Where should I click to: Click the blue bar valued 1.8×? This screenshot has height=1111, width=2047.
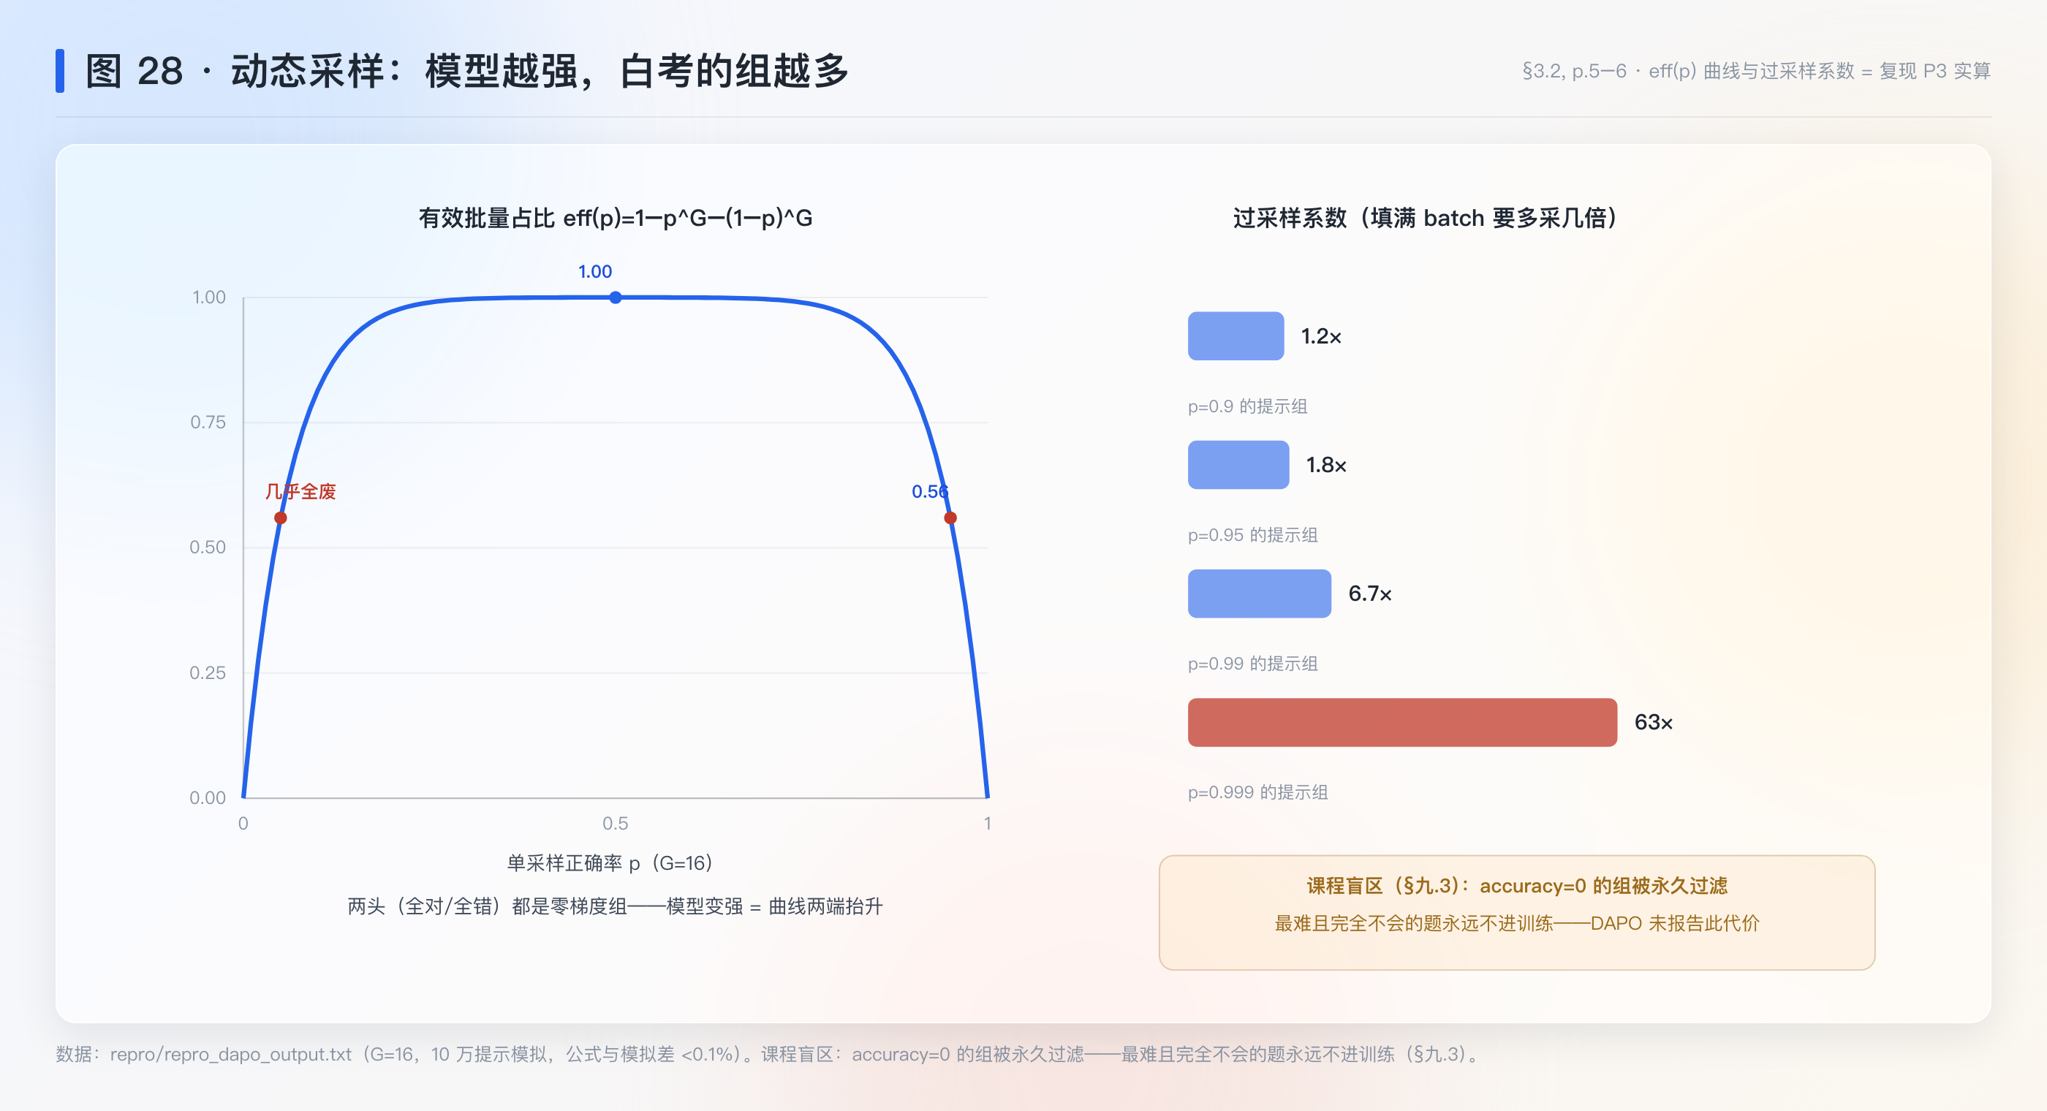coord(1238,465)
